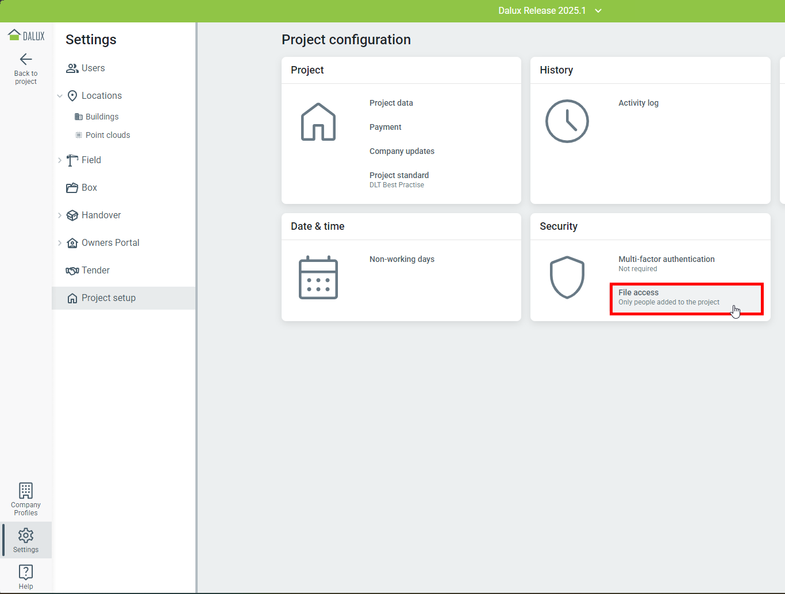Click the Dalux logo in the corner
The image size is (785, 594).
[x=26, y=36]
